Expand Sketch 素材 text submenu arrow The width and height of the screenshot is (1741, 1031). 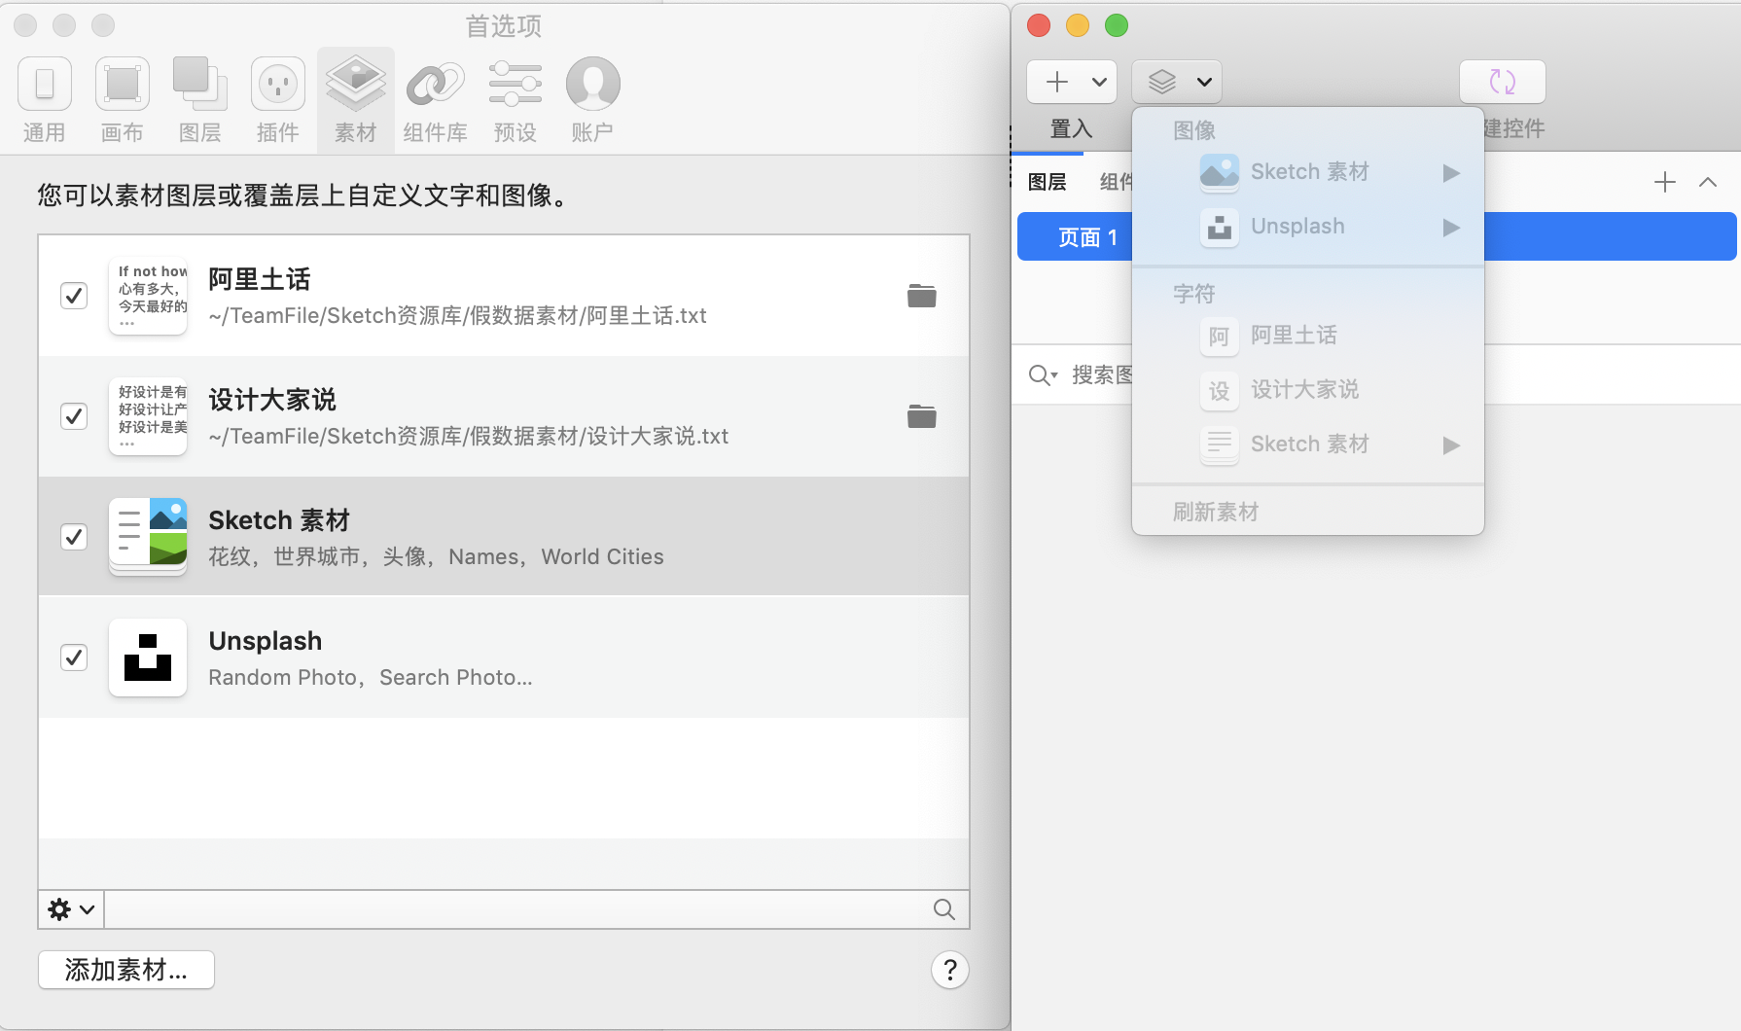pyautogui.click(x=1451, y=445)
